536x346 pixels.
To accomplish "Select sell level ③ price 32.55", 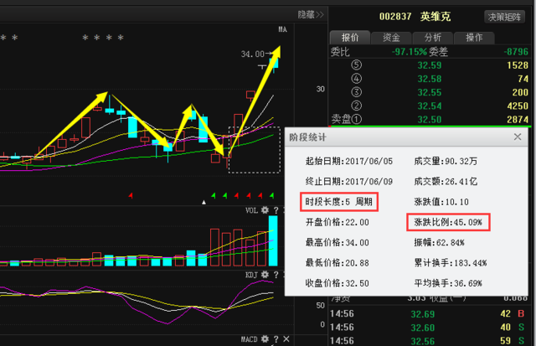I will coord(430,92).
